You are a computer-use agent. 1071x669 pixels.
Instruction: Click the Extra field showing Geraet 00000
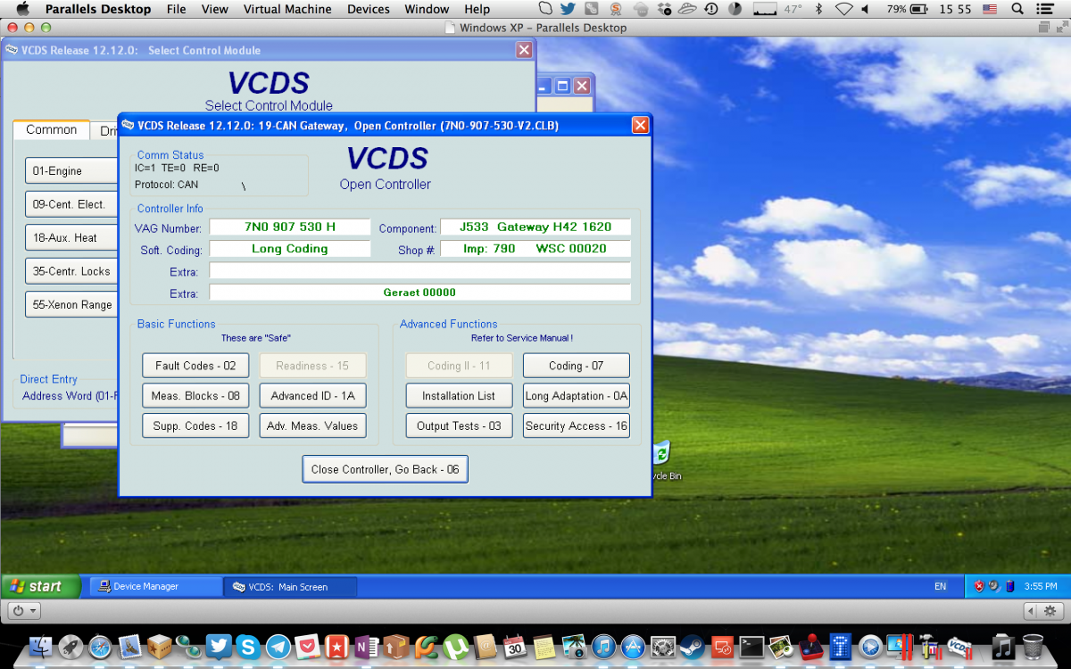click(420, 293)
